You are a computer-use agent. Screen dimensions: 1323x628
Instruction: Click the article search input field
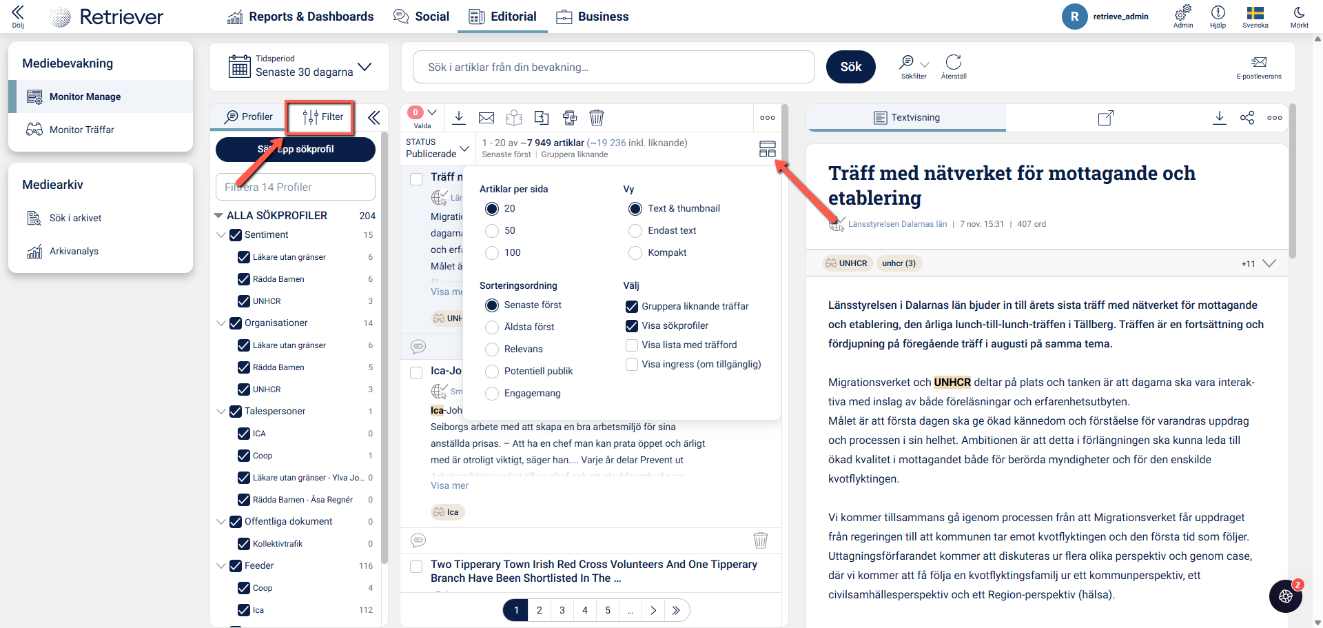614,67
